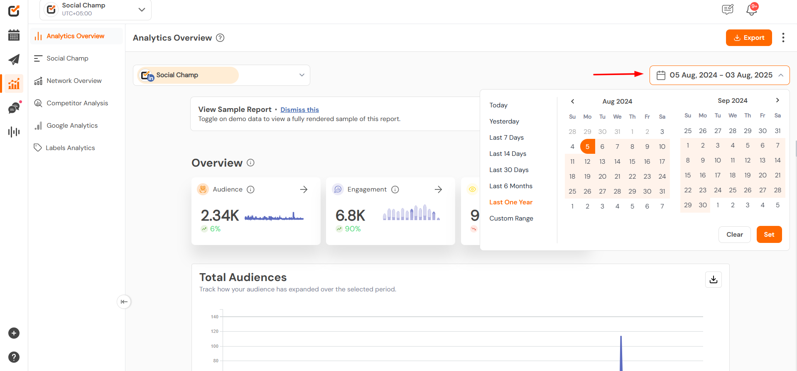This screenshot has height=371, width=797.
Task: Open Analytics Overview menu item
Action: pyautogui.click(x=76, y=36)
